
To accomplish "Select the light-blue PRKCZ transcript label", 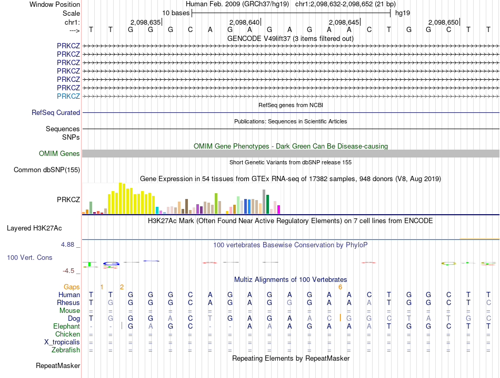I will [68, 96].
